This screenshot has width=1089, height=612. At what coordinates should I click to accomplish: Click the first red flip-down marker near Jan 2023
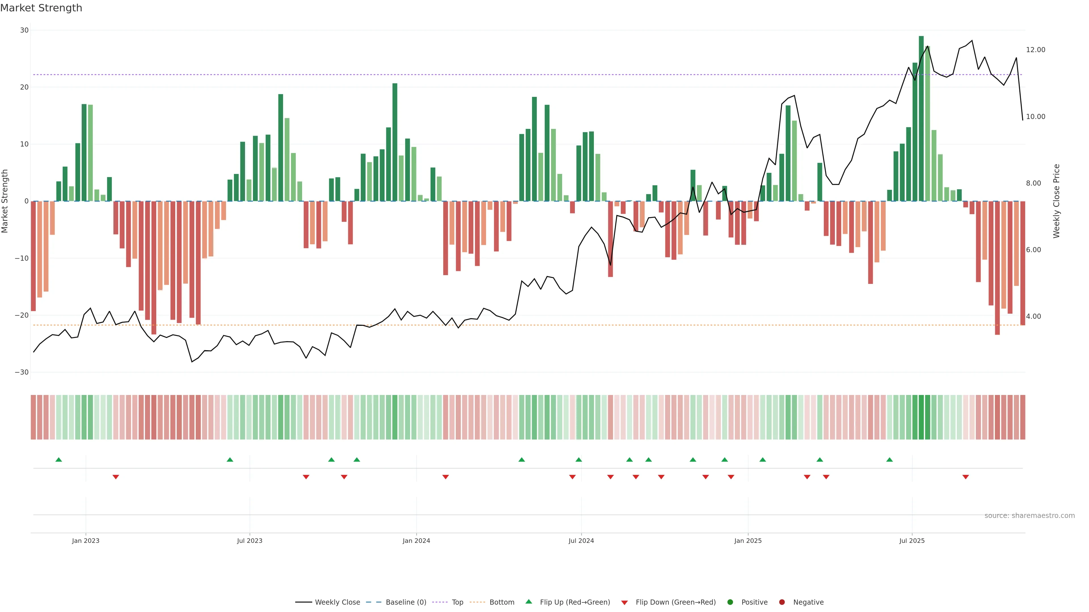click(116, 477)
